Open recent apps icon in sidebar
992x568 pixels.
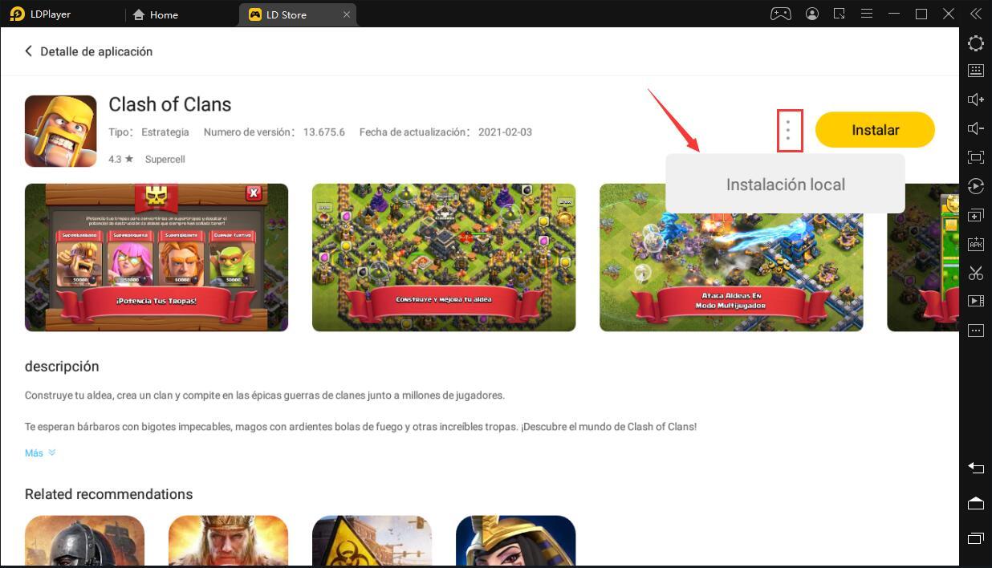tap(976, 538)
